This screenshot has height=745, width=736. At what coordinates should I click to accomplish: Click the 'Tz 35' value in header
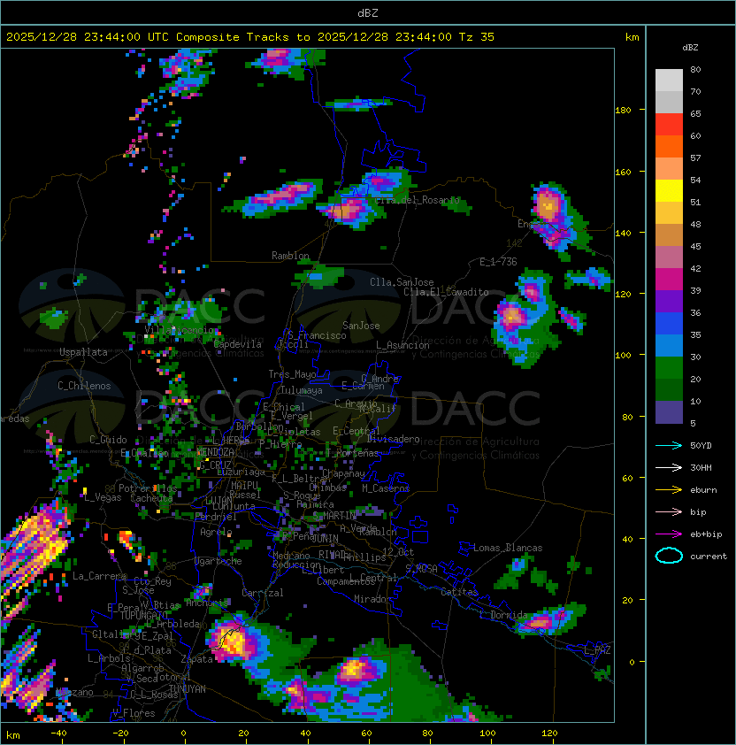pos(477,37)
